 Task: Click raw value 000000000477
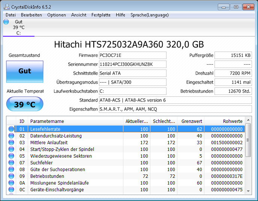227,149
